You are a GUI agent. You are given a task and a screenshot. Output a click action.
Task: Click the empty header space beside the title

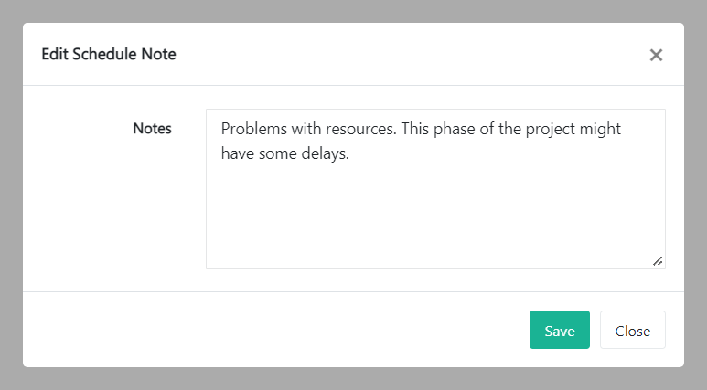point(412,55)
